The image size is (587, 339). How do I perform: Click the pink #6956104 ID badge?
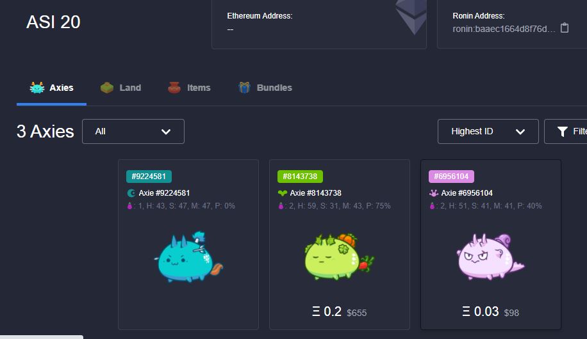pyautogui.click(x=452, y=177)
